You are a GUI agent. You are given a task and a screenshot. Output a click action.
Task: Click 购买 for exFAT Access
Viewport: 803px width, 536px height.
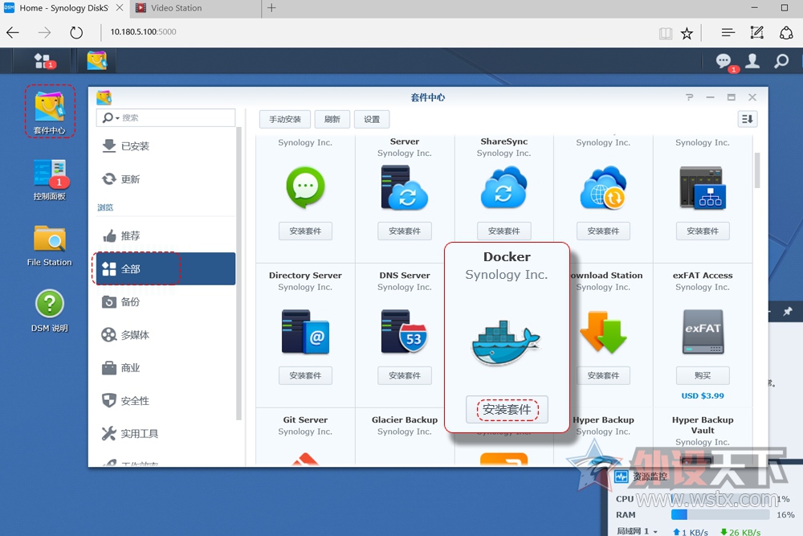pos(703,375)
